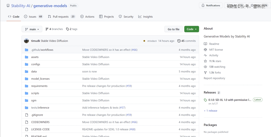Open the tests/inference folder
271x137 pixels.
tap(40, 107)
